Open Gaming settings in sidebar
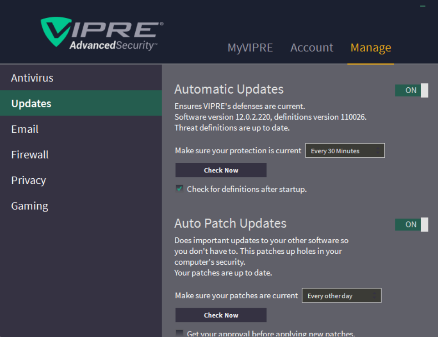Image resolution: width=438 pixels, height=337 pixels. coord(81,206)
